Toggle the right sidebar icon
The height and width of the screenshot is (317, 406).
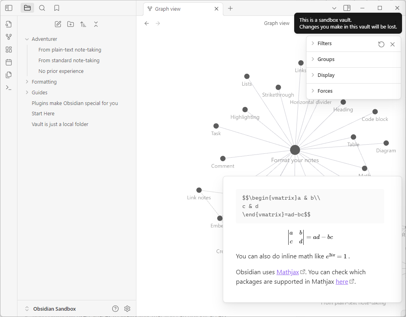347,8
